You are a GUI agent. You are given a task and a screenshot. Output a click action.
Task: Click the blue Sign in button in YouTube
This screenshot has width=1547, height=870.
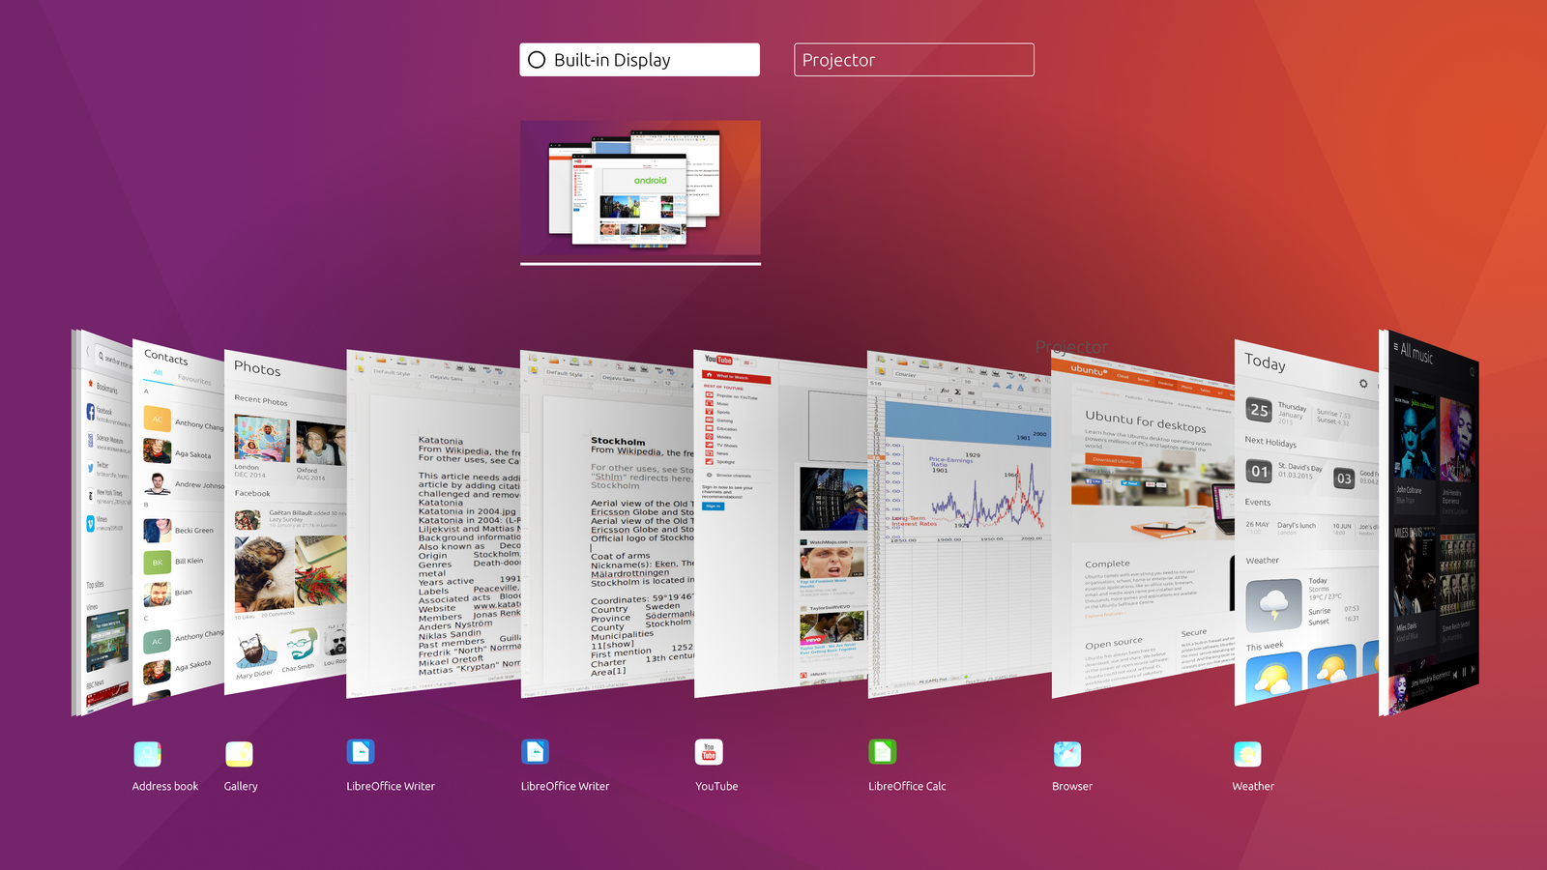(x=713, y=506)
